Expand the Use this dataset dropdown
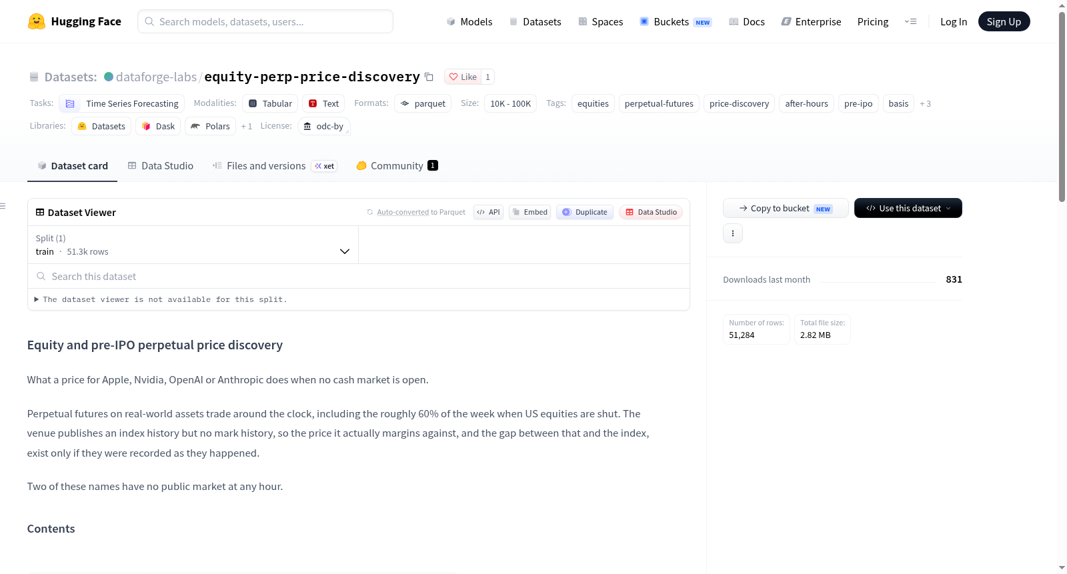The height and width of the screenshot is (574, 1067). click(908, 208)
